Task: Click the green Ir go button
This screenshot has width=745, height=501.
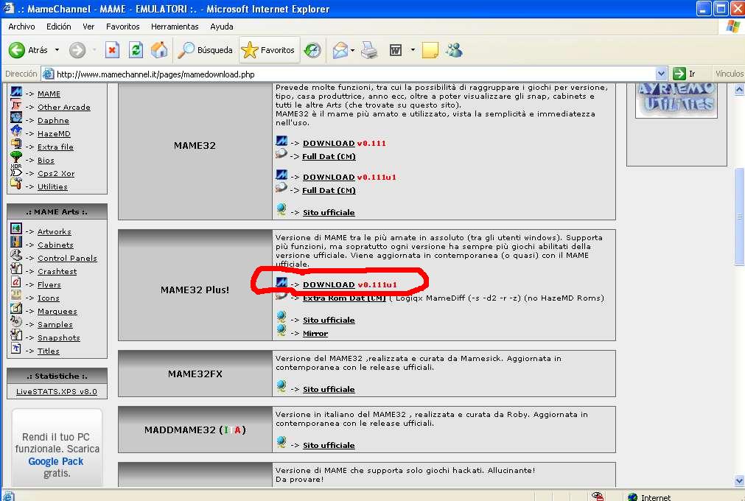Action: point(685,74)
